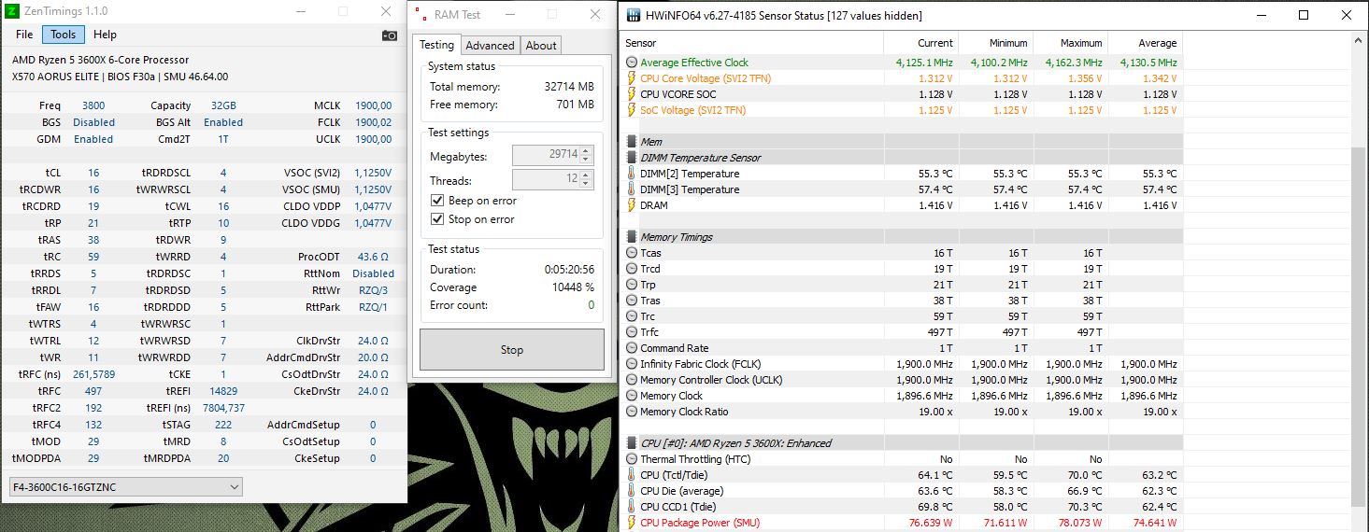The height and width of the screenshot is (532, 1369).
Task: Click the clock icon beside Tras
Action: (632, 301)
